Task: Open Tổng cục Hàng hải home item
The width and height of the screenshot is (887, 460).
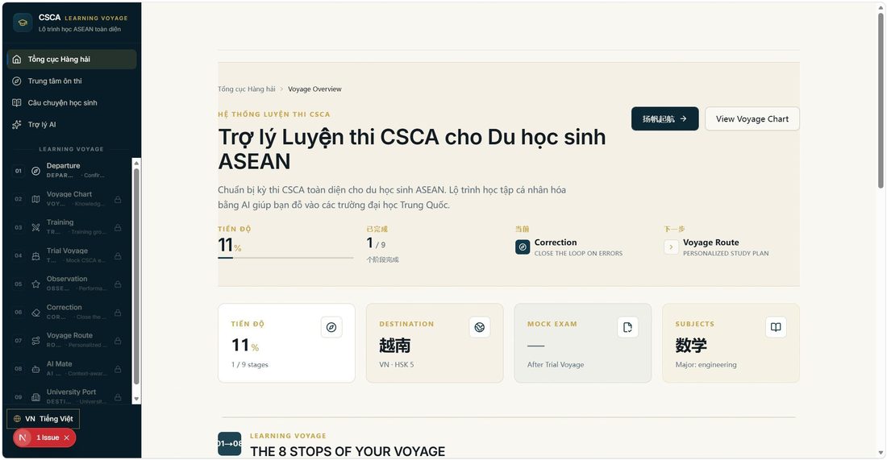Action: (71, 60)
